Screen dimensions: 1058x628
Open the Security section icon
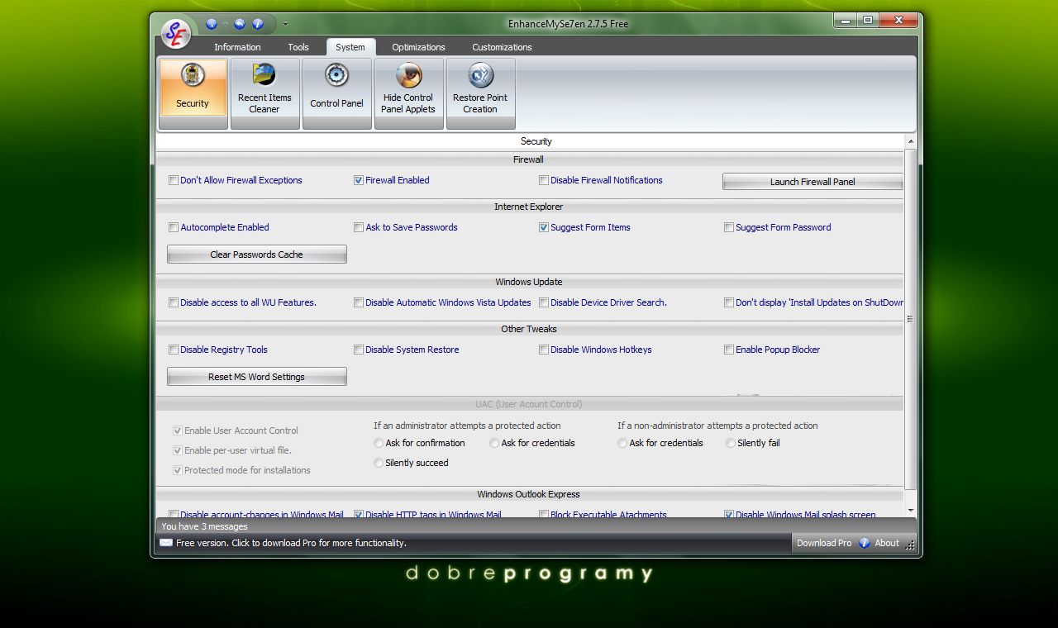(193, 93)
